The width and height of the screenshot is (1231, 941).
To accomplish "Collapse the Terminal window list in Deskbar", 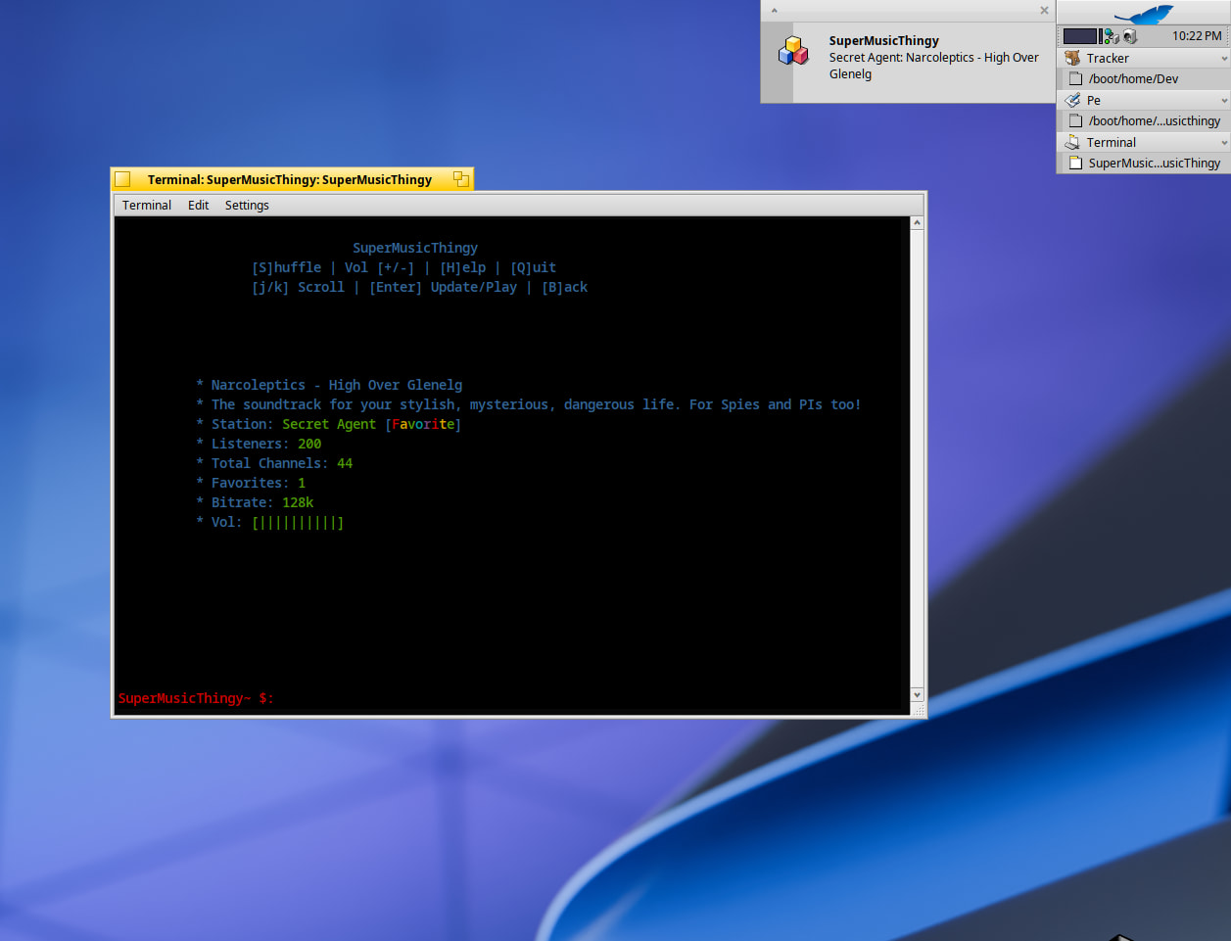I will click(1223, 143).
